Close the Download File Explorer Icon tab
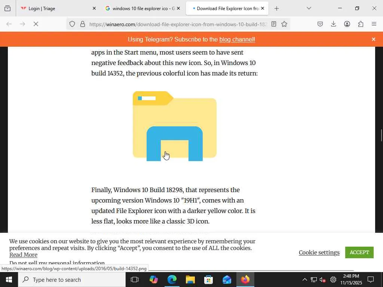The image size is (383, 287). tap(263, 8)
